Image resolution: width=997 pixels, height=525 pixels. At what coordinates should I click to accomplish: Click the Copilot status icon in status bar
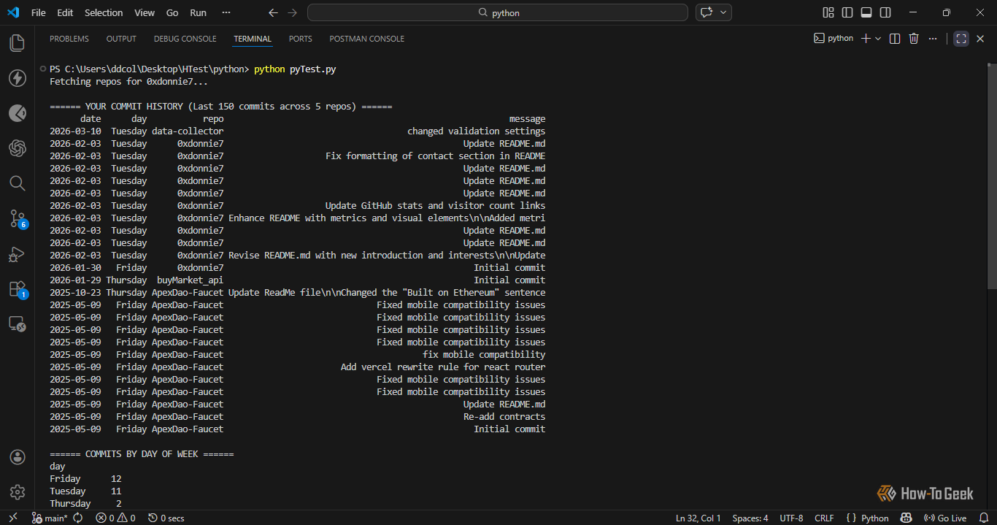(906, 518)
